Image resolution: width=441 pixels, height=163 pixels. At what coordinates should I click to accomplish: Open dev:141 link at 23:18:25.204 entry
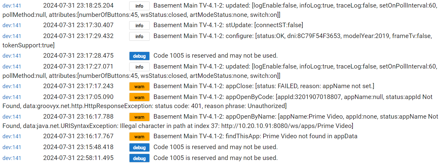(12, 6)
